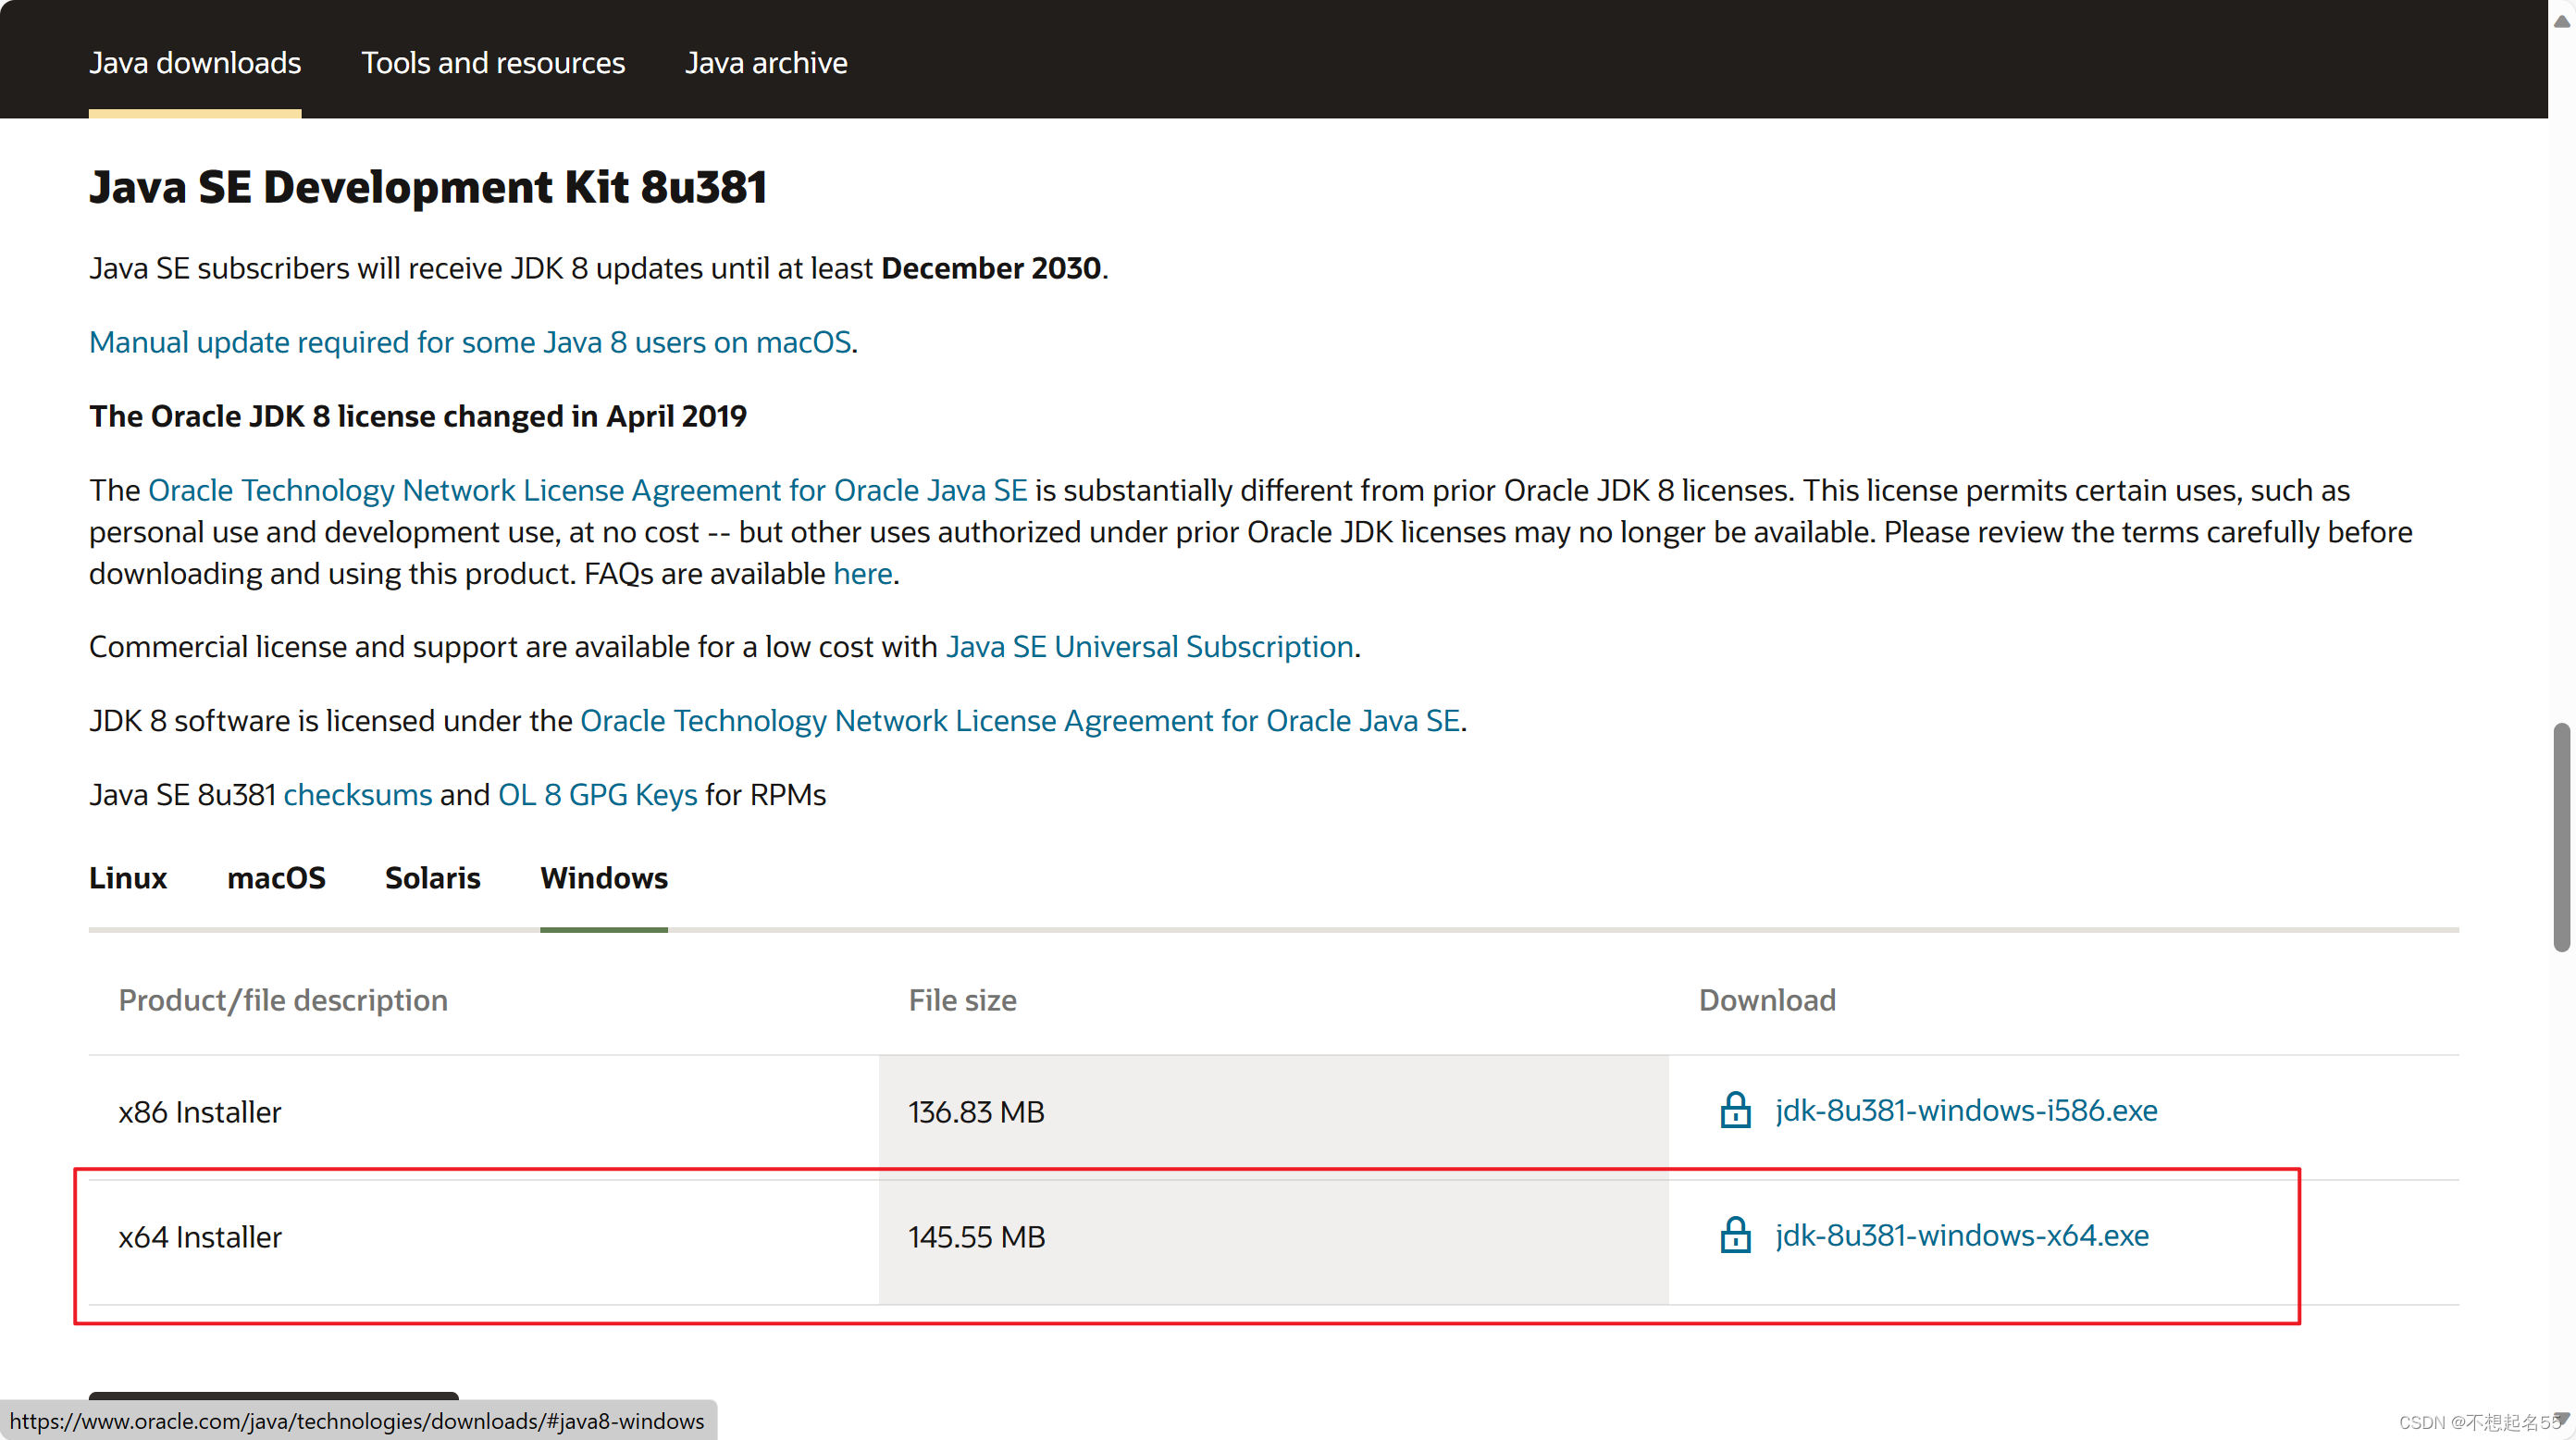Open the OL 8 GPG Keys link
The height and width of the screenshot is (1440, 2576).
597,795
